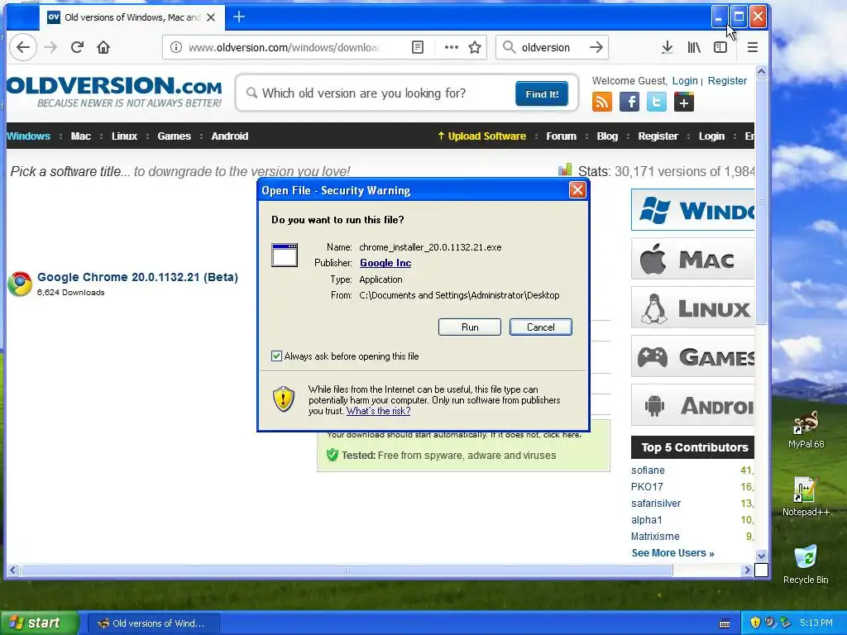Open the Windows Start menu

(x=38, y=623)
